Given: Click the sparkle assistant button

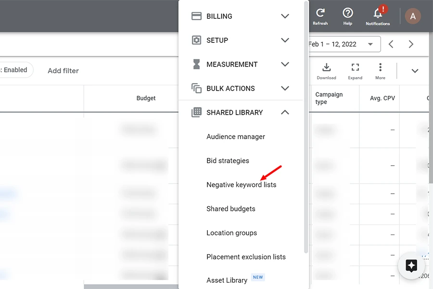Looking at the screenshot, I should pyautogui.click(x=411, y=265).
